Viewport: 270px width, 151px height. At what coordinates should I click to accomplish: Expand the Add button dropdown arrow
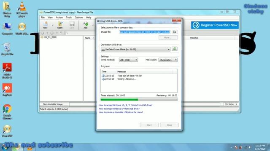[93, 25]
